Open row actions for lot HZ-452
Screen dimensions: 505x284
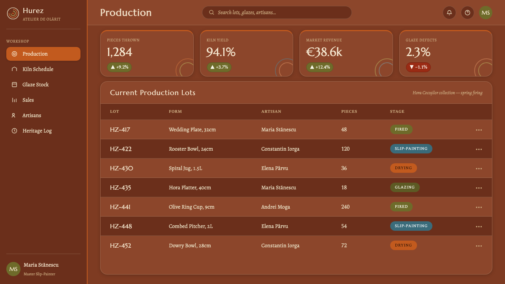(x=479, y=246)
